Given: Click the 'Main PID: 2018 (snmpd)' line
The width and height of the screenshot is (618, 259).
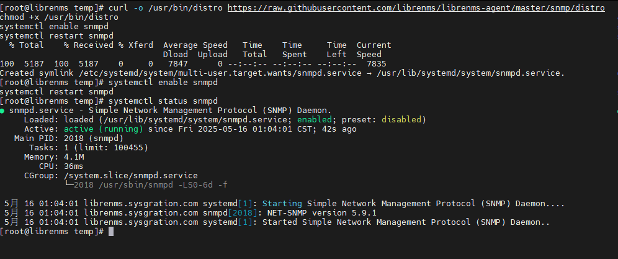Looking at the screenshot, I should click(69, 139).
